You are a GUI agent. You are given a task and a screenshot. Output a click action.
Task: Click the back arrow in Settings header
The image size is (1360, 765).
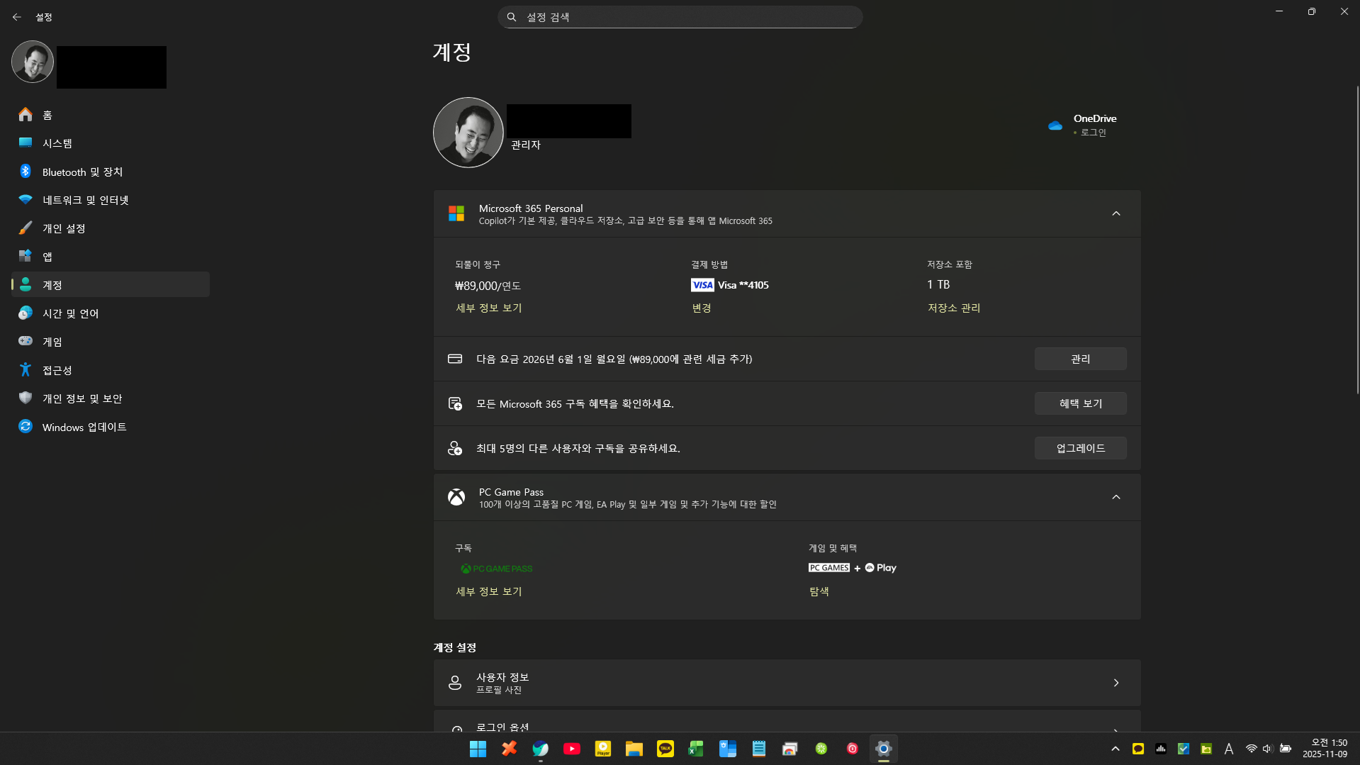pyautogui.click(x=17, y=17)
